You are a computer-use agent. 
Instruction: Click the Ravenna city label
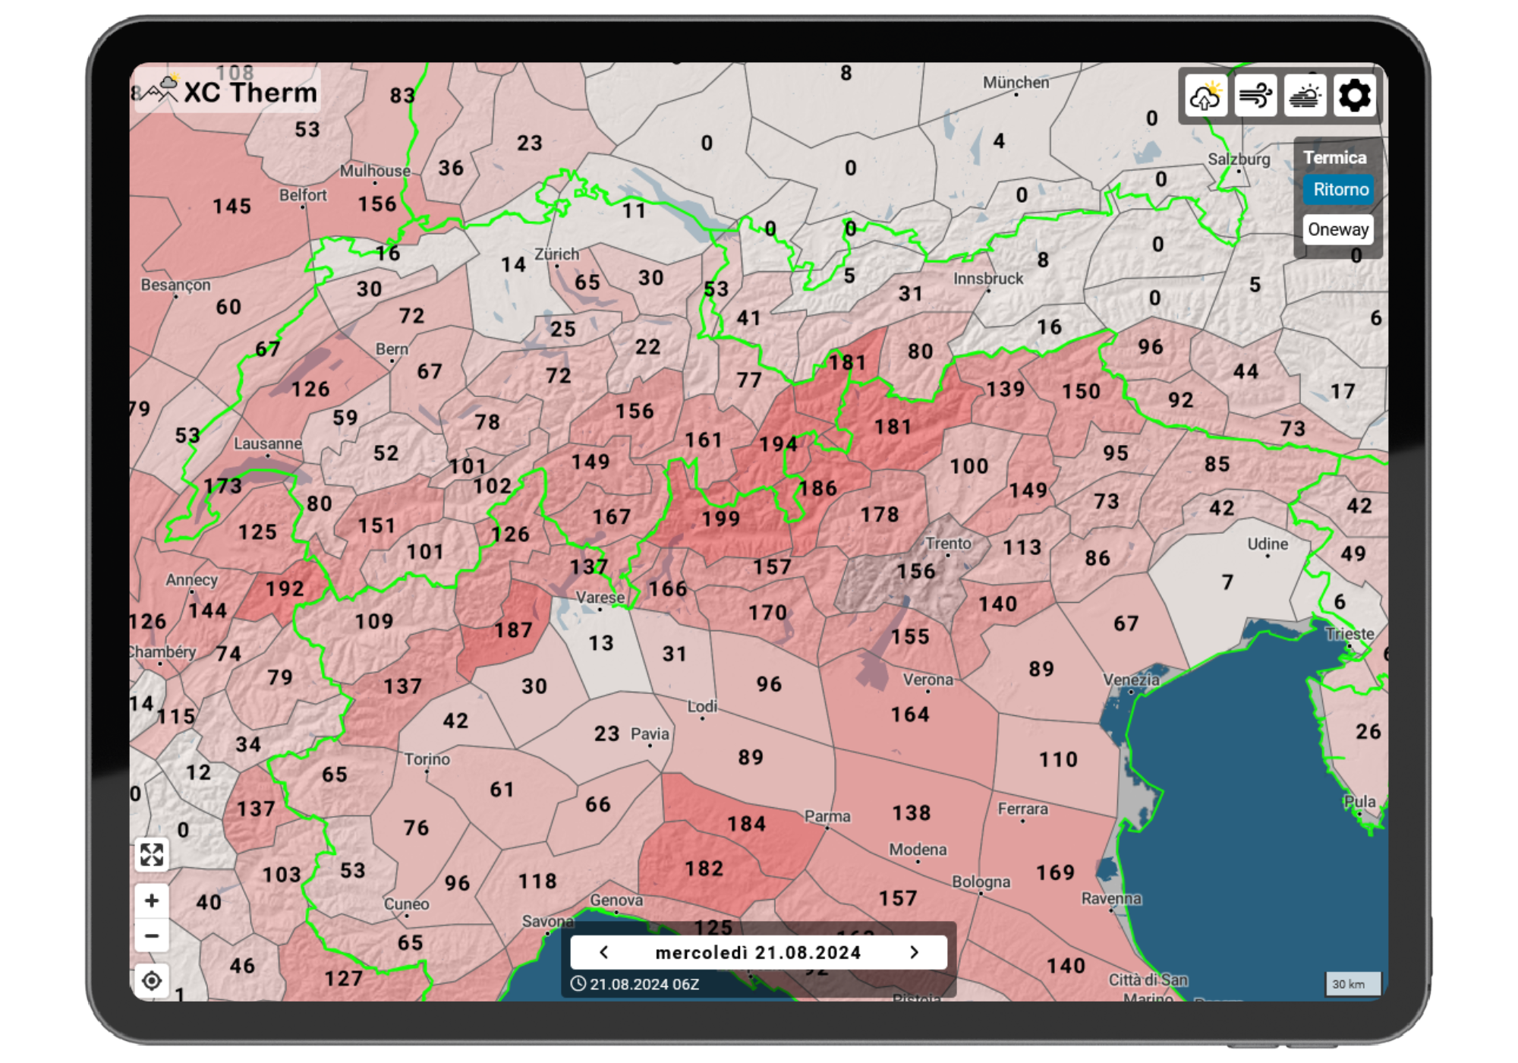pos(1111,899)
